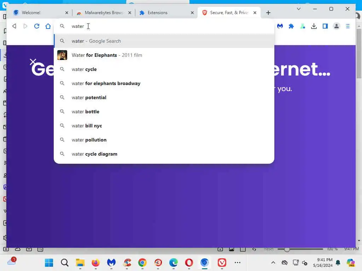Open calendar icon in Vivaldi status bar
This screenshot has height=271, width=362.
click(40, 249)
